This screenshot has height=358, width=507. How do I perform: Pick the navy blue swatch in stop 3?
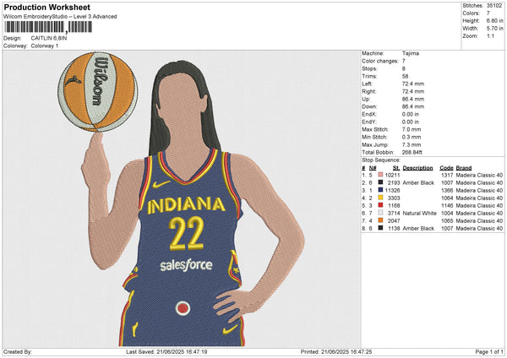pyautogui.click(x=380, y=190)
